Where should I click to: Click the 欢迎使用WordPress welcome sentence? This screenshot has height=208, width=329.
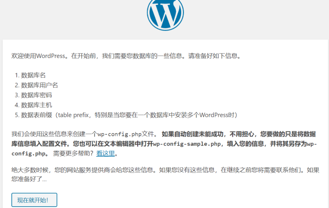126,56
